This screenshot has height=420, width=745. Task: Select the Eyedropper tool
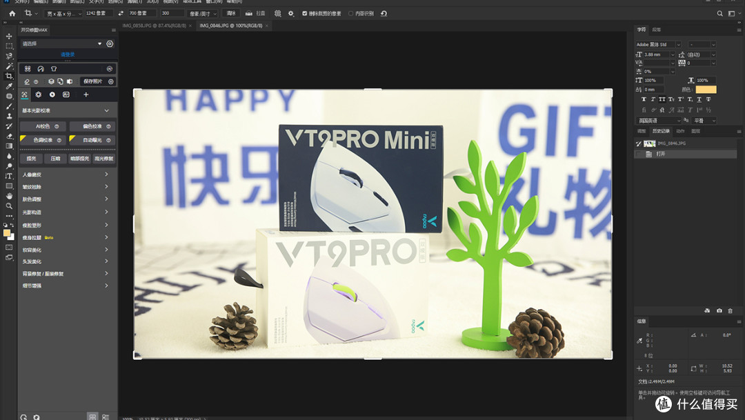pos(9,86)
